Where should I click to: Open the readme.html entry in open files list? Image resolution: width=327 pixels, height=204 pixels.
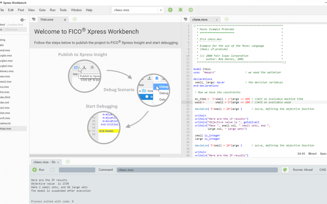[13, 24]
